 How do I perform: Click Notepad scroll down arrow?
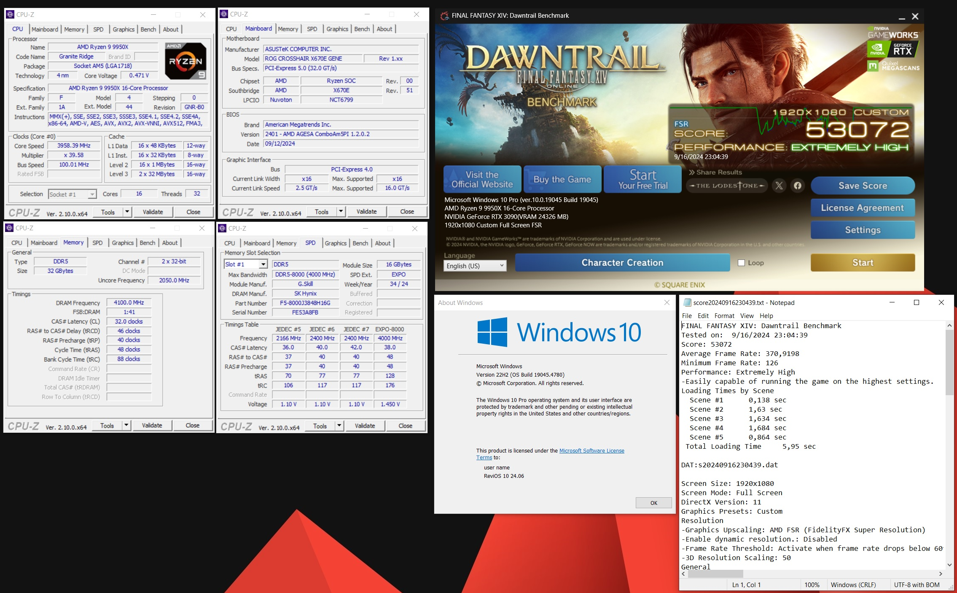[949, 565]
